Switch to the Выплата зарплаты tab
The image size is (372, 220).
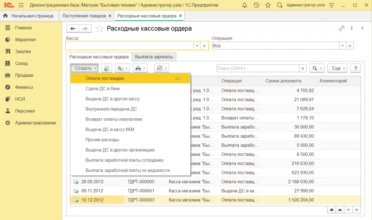click(154, 57)
